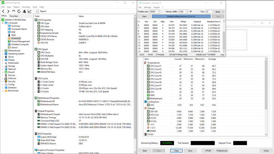Toggle the CPU fan checkbox
Image resolution: width=274 pixels, height=154 pixels.
click(148, 105)
